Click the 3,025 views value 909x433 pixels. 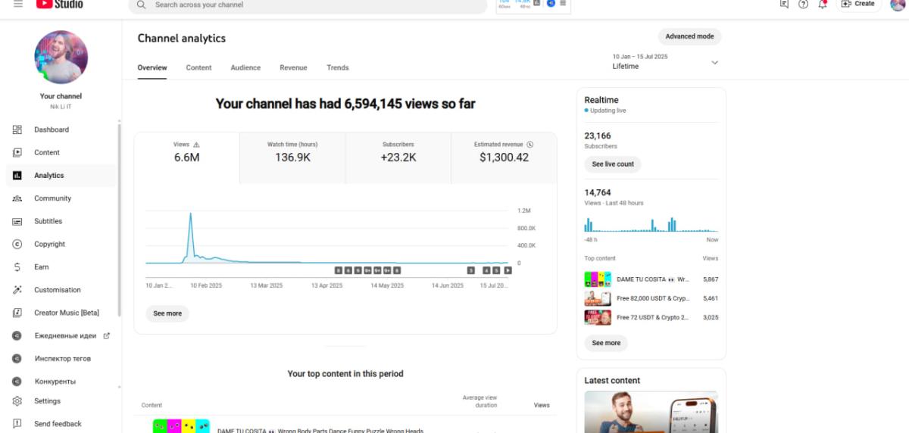pyautogui.click(x=711, y=317)
